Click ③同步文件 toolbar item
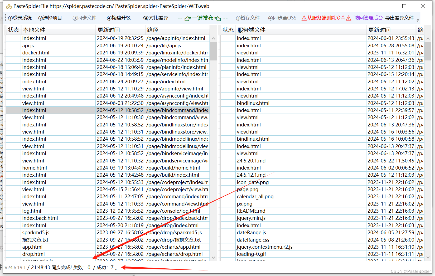Screen dimensions: 435x276 point(84,18)
